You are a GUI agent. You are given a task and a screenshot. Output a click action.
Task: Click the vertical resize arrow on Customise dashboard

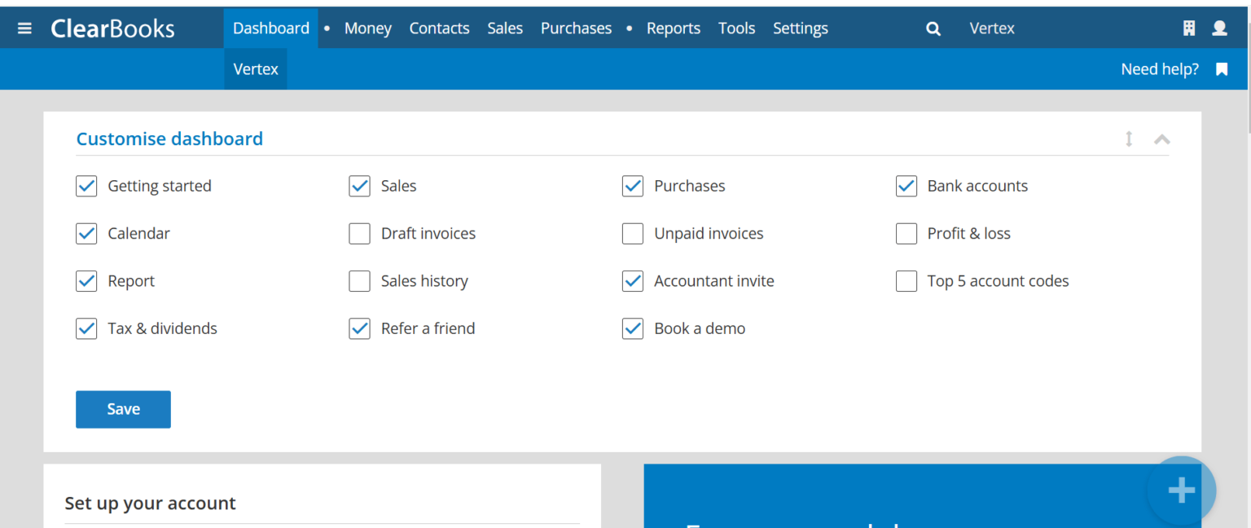pyautogui.click(x=1129, y=139)
